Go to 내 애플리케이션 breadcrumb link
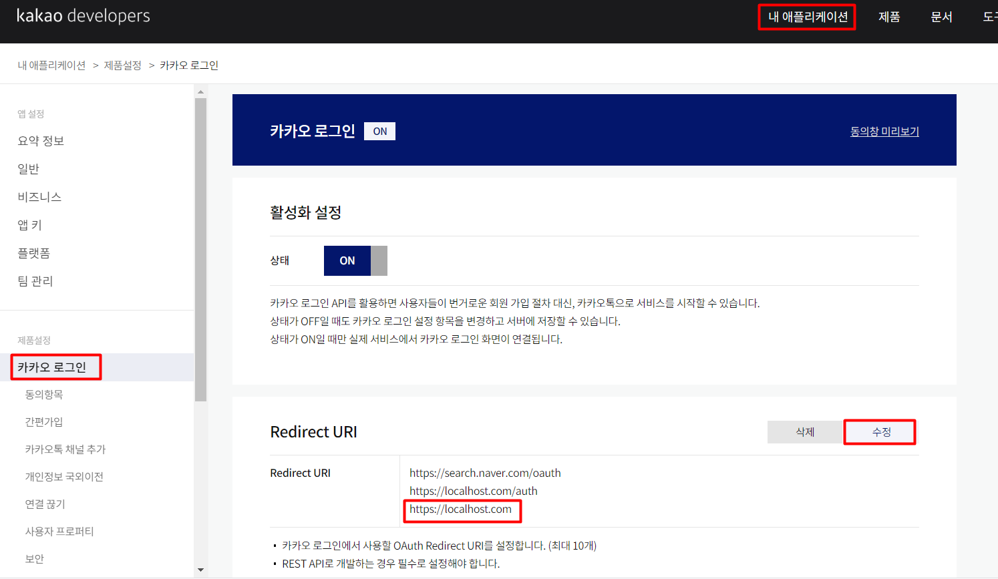This screenshot has height=579, width=998. point(51,65)
